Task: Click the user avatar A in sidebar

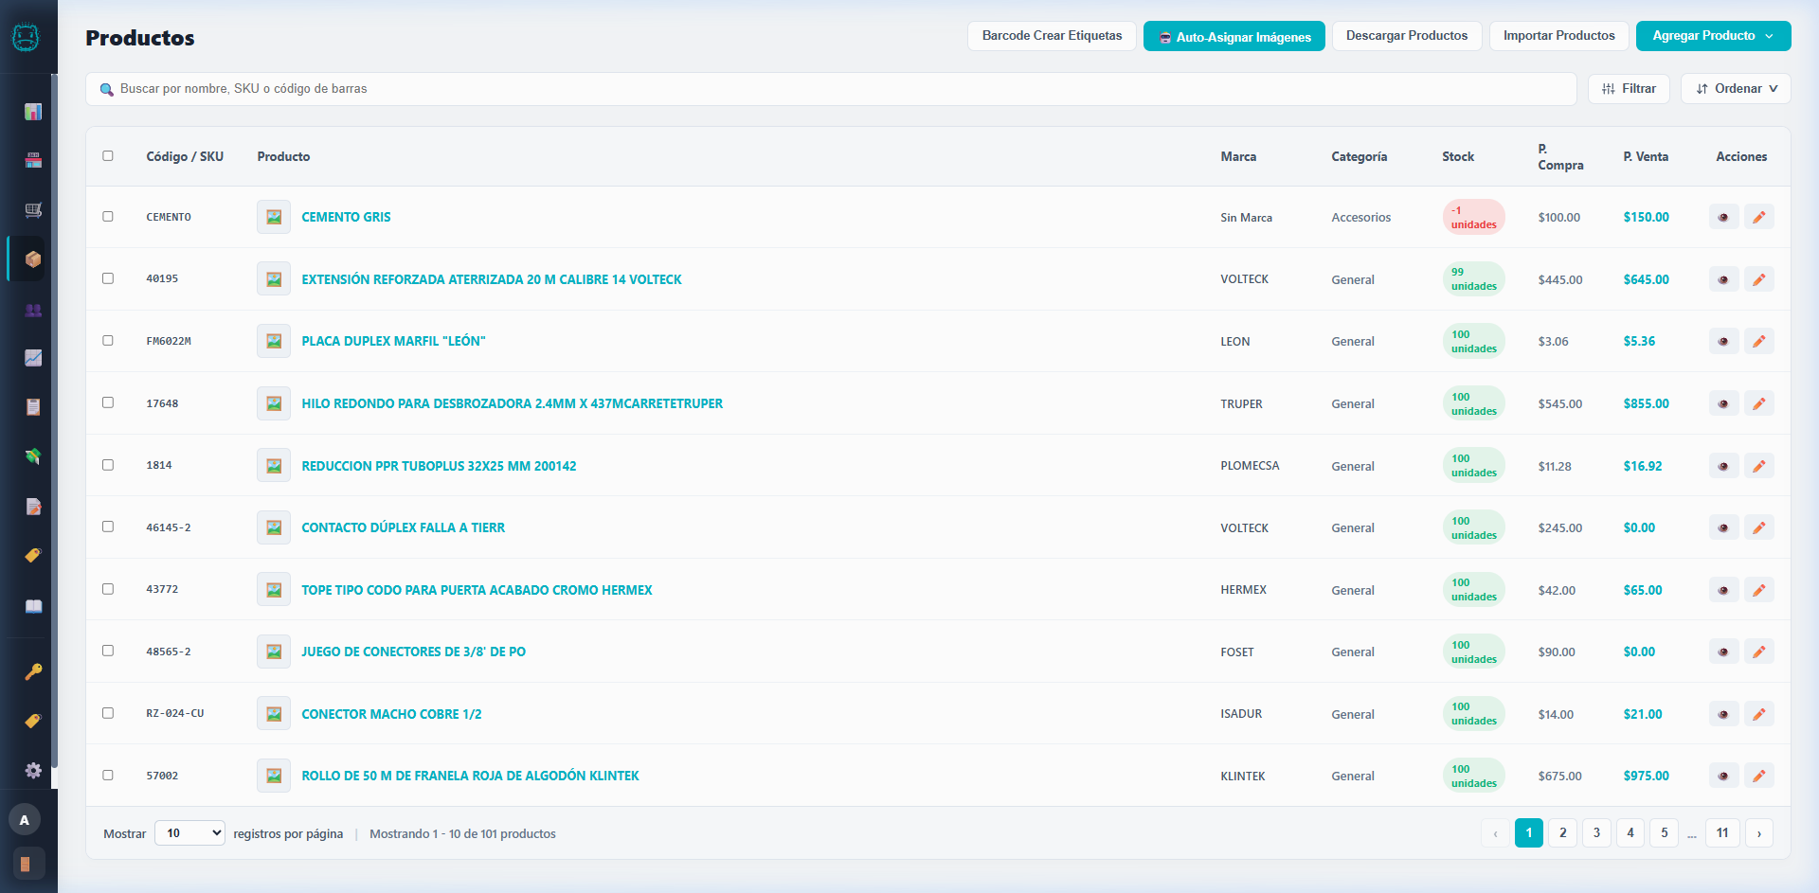Action: point(25,820)
